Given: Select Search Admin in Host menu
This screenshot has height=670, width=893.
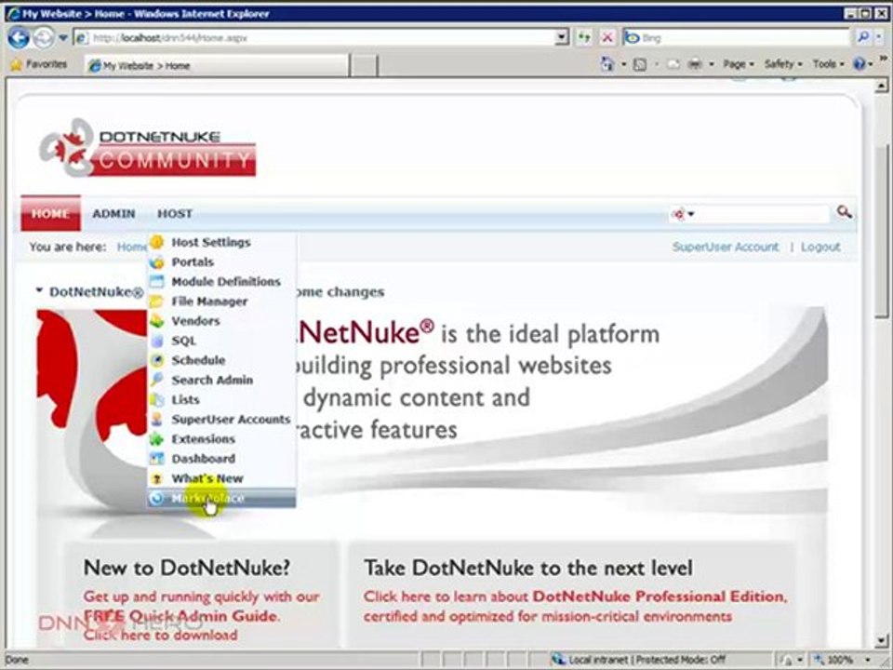Looking at the screenshot, I should (x=221, y=380).
